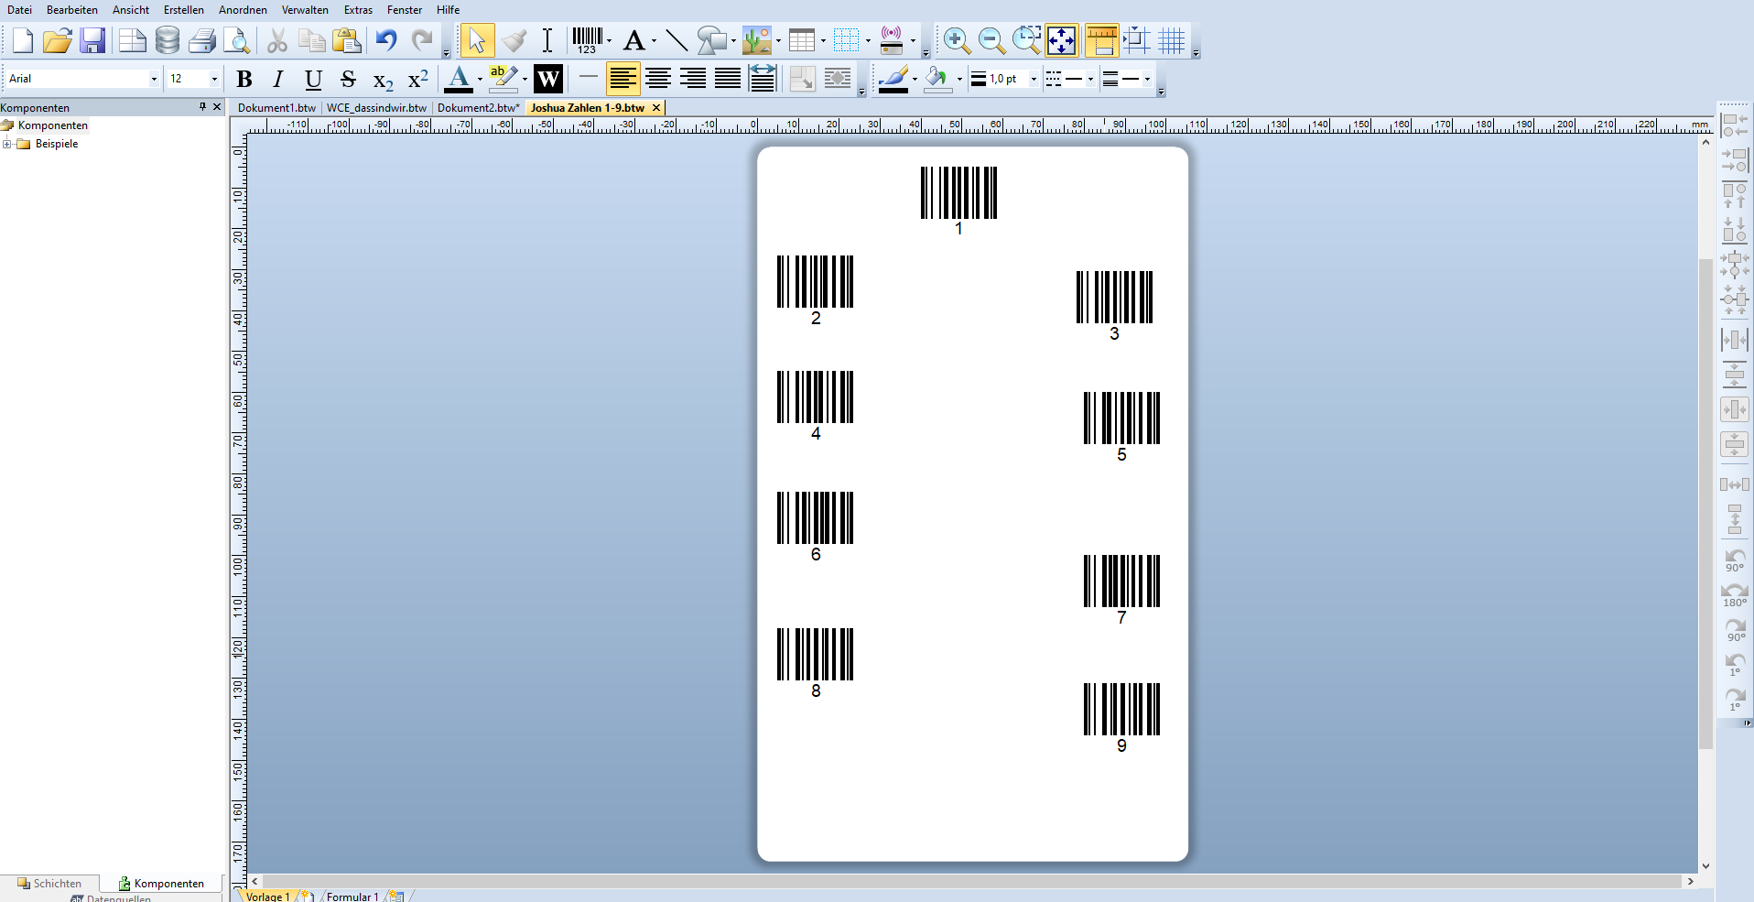The image size is (1754, 902).
Task: Switch to the Schichten panel tab
Action: click(49, 884)
